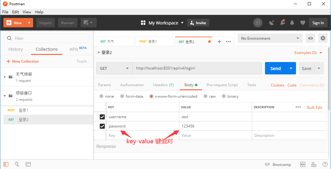Click the Send button
Screen dimensions: 331x169
276,68
